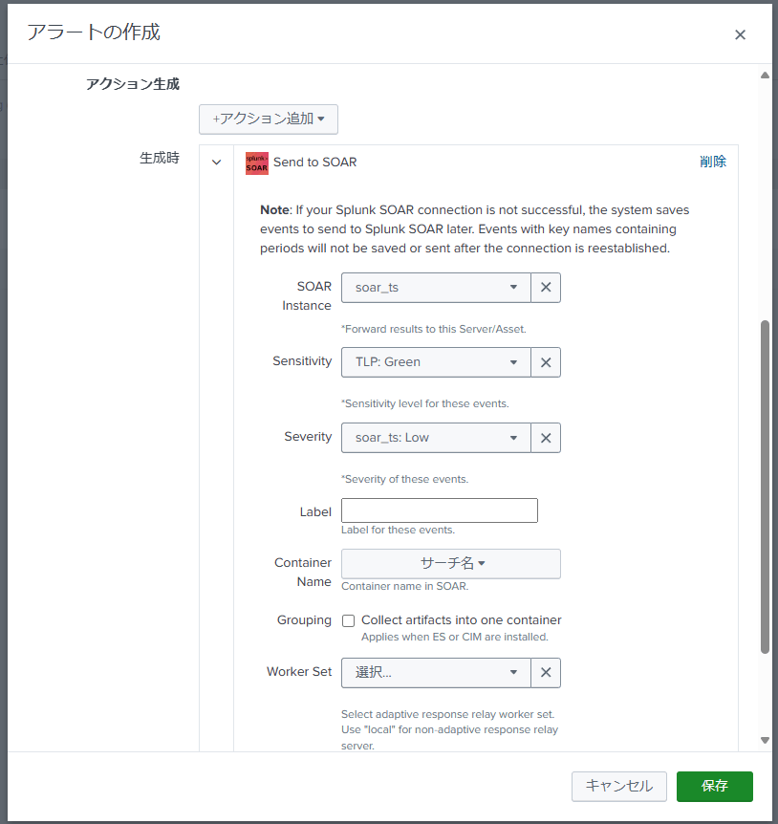Screen dimensions: 778x824
Task: Clear the Worker Set selection
Action: [x=546, y=673]
